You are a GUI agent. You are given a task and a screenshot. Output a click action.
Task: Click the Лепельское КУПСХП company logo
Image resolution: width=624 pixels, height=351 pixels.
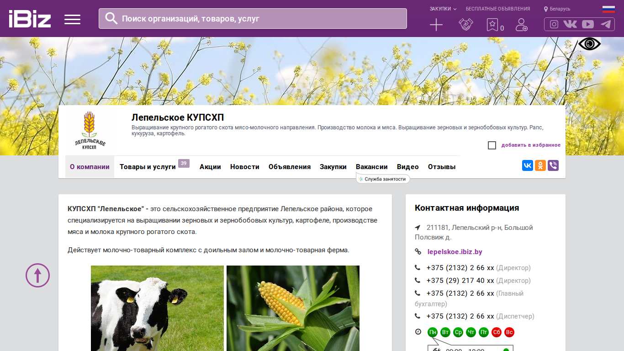pyautogui.click(x=90, y=130)
